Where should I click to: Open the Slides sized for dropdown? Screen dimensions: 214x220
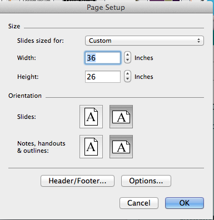pyautogui.click(x=145, y=41)
